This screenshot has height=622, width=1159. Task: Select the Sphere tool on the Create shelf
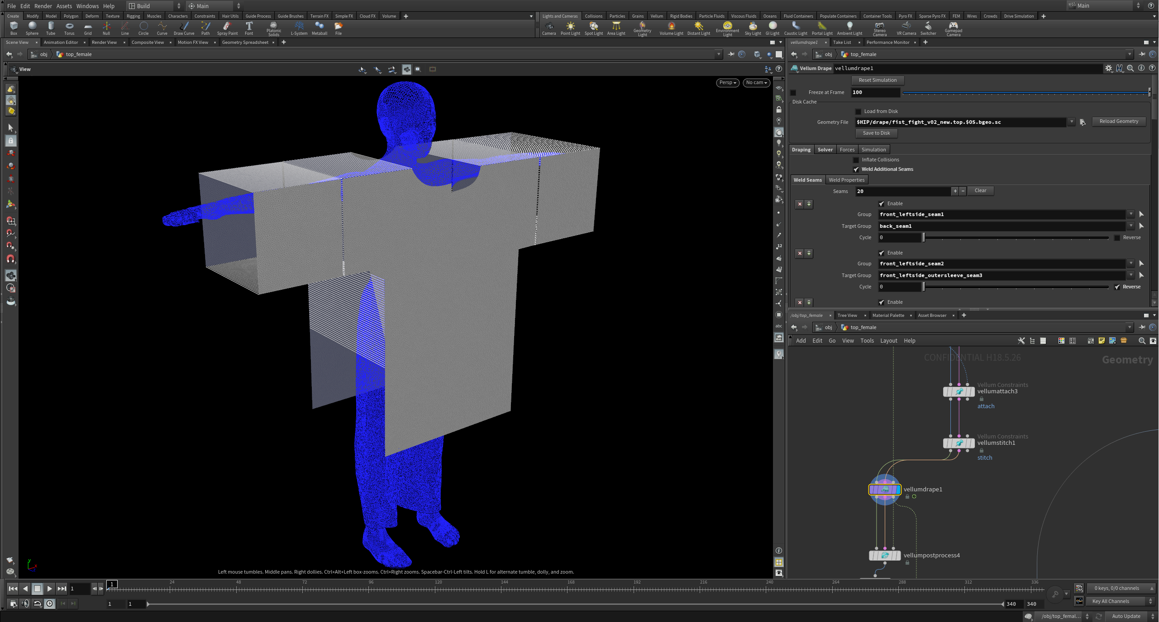(x=32, y=28)
